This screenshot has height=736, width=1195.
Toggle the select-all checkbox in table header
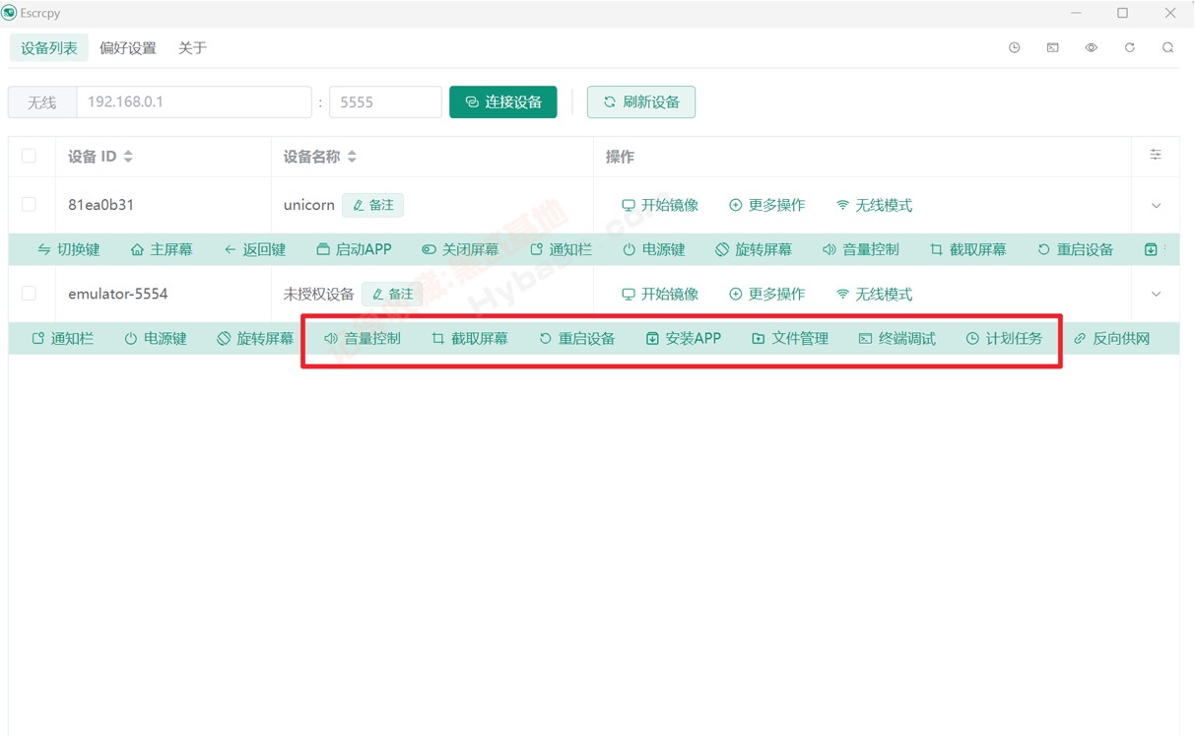tap(29, 156)
